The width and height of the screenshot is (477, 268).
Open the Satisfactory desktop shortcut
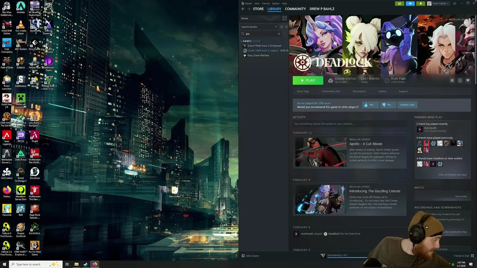click(20, 81)
